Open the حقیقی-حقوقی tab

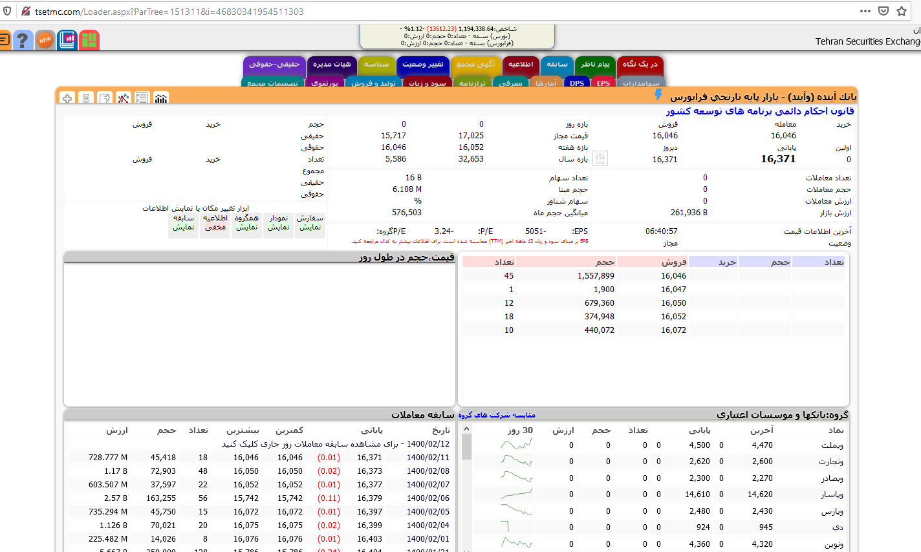pos(274,65)
